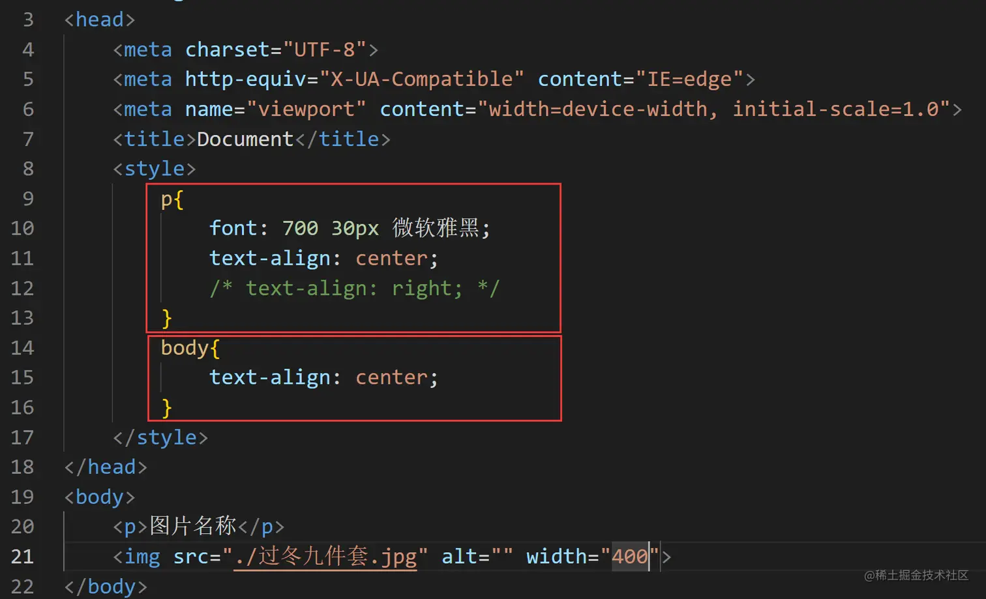Click closing brace on line 13
The image size is (986, 599).
166,318
